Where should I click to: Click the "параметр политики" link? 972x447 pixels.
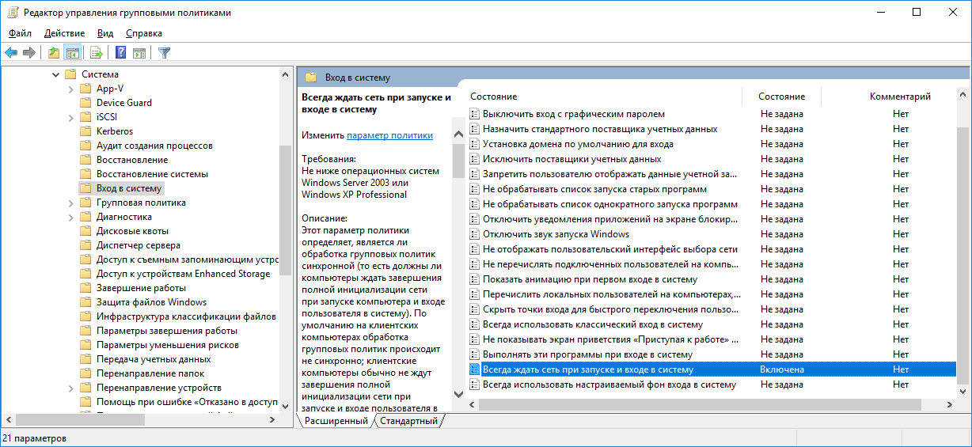point(389,135)
